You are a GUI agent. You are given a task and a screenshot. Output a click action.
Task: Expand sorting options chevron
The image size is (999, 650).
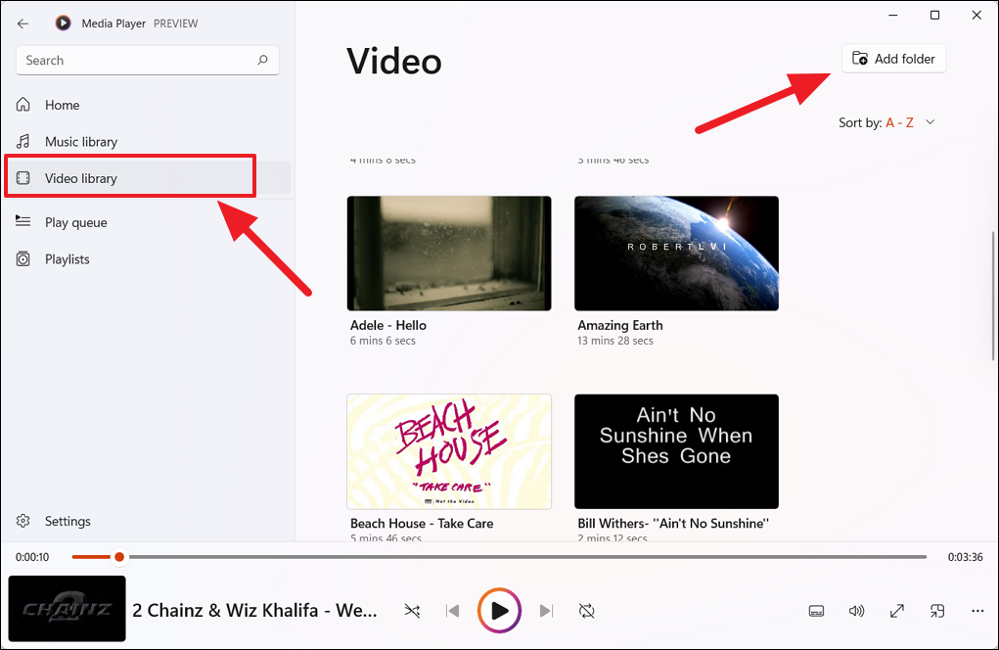pos(929,122)
